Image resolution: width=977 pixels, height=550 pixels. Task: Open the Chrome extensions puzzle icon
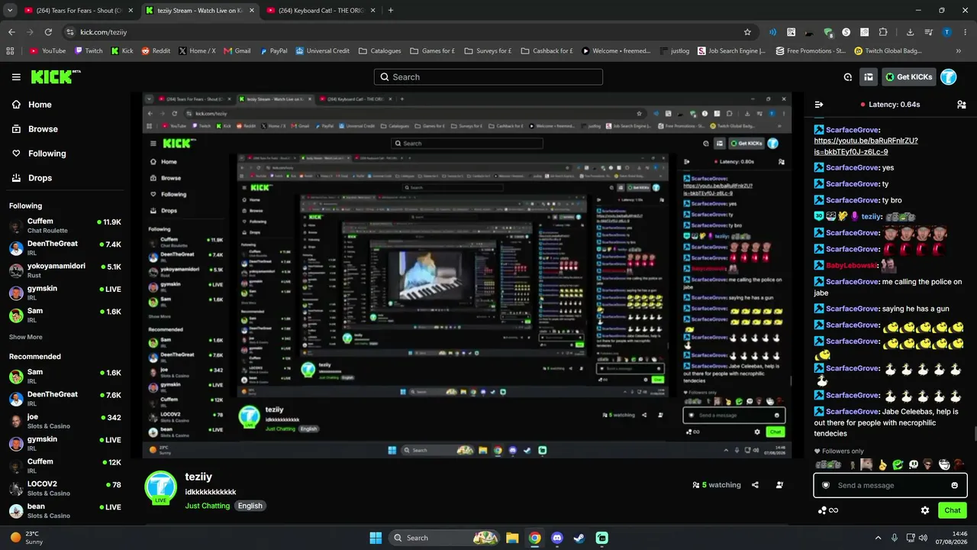tap(883, 32)
